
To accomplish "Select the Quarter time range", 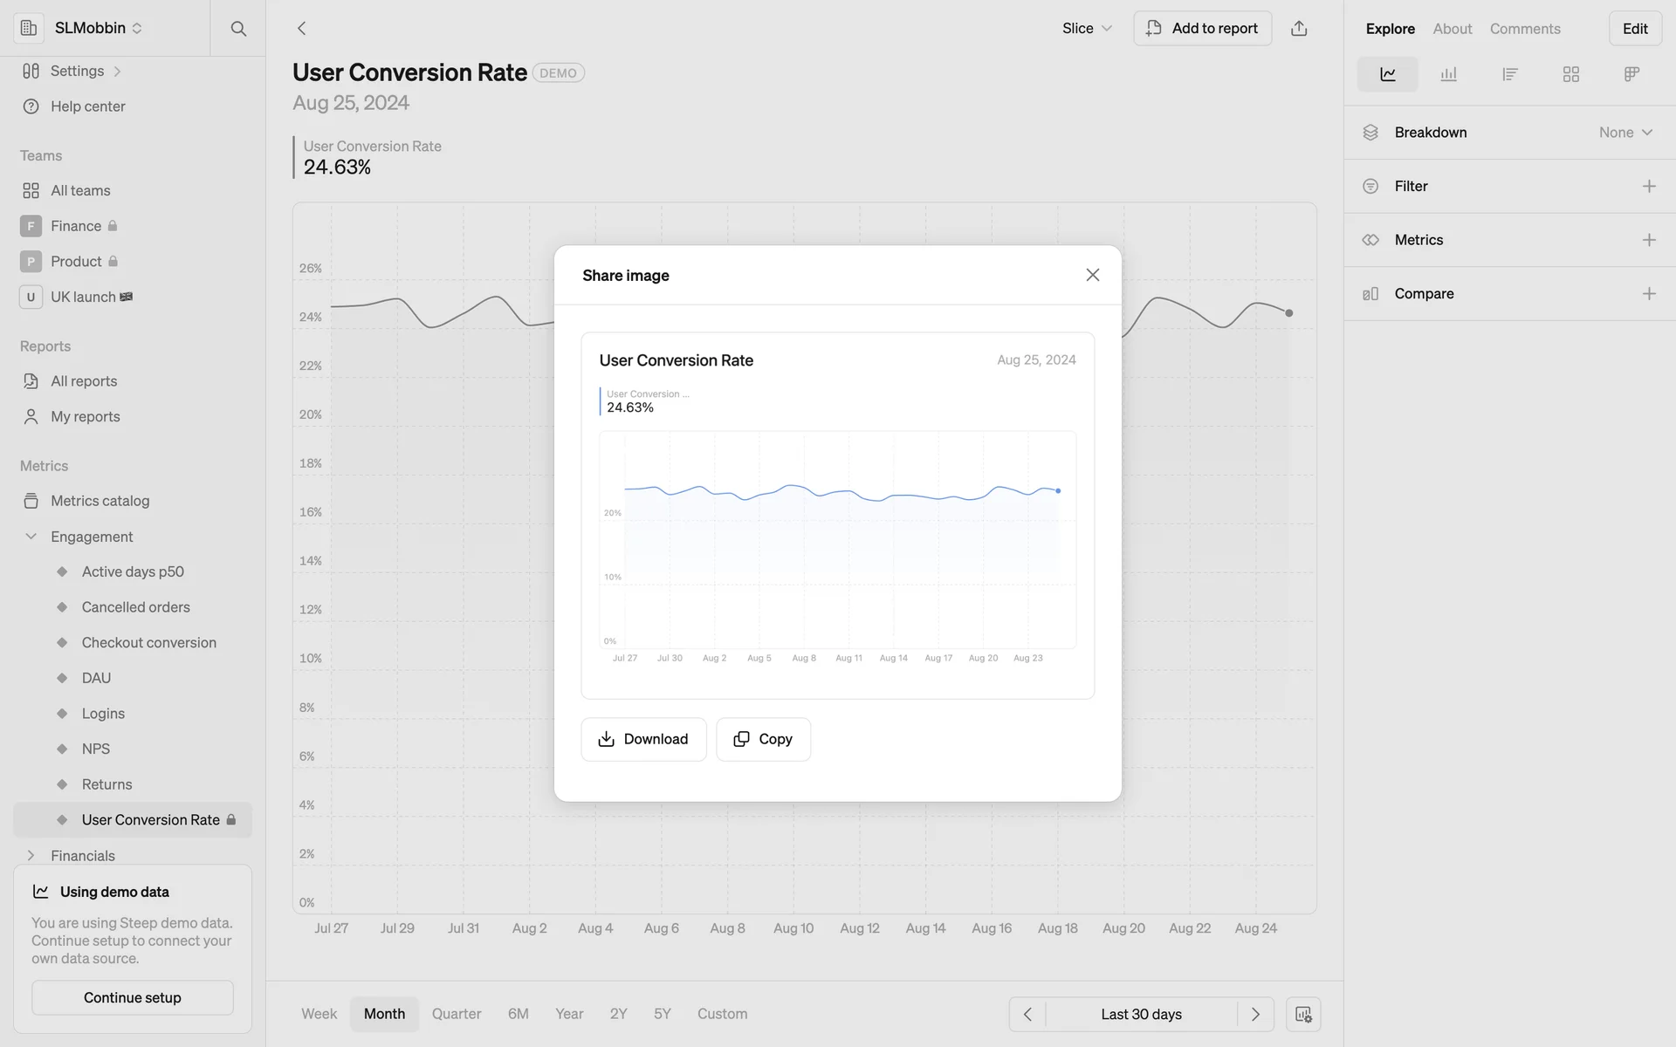I will pyautogui.click(x=456, y=1014).
